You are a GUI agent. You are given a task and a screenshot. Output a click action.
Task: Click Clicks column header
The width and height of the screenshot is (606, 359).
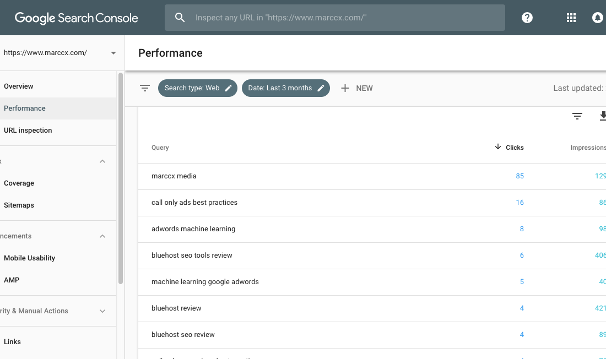(515, 148)
